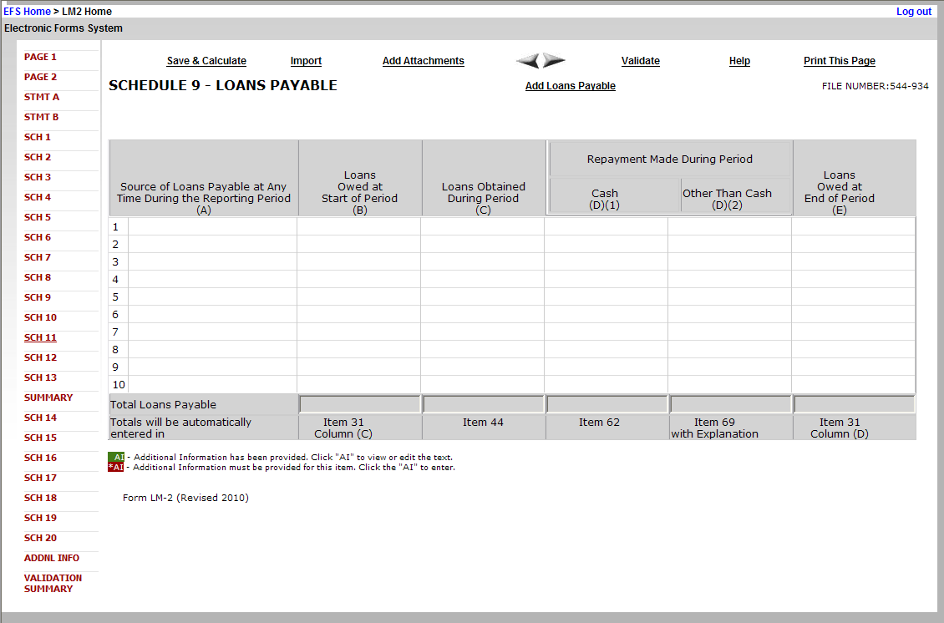This screenshot has width=944, height=623.
Task: Click row 2 Loans Obtained During Period cell
Action: pyautogui.click(x=482, y=244)
